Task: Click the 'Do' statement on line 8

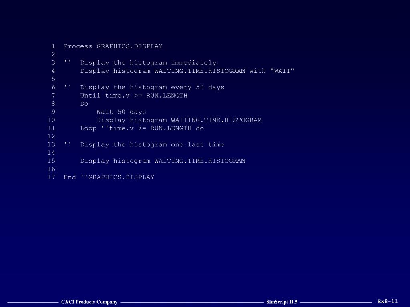Action: (x=84, y=104)
